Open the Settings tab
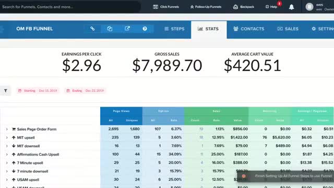This screenshot has height=188, width=334. point(323,29)
